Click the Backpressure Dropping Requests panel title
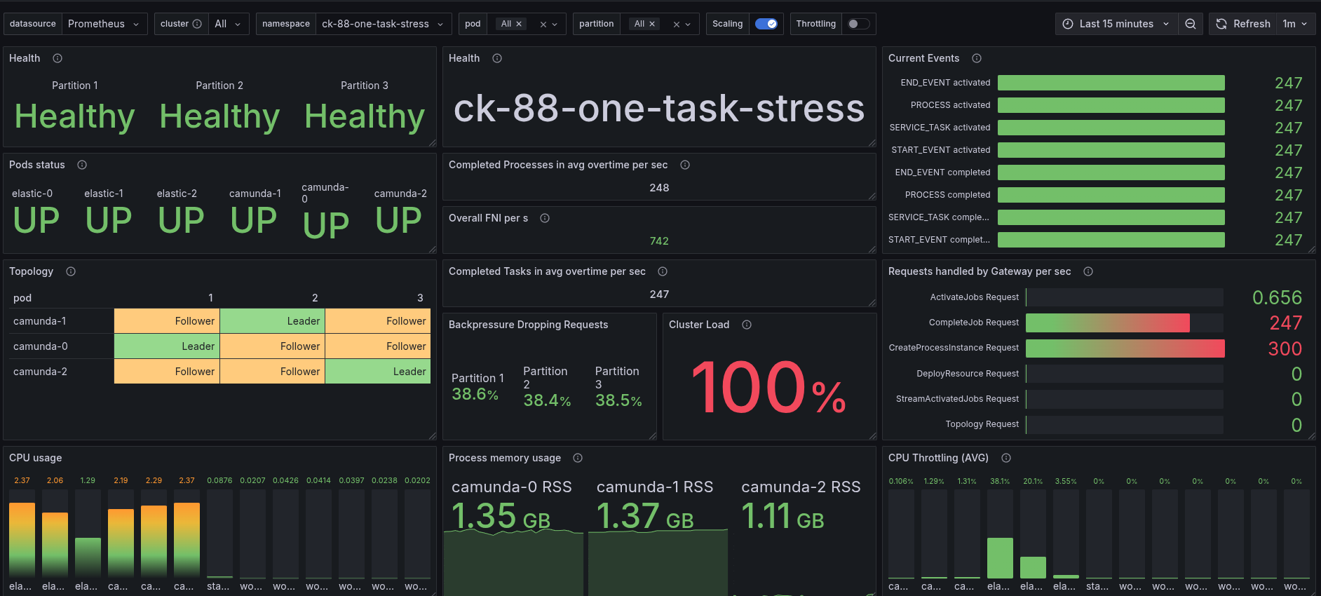The image size is (1321, 596). (x=528, y=325)
